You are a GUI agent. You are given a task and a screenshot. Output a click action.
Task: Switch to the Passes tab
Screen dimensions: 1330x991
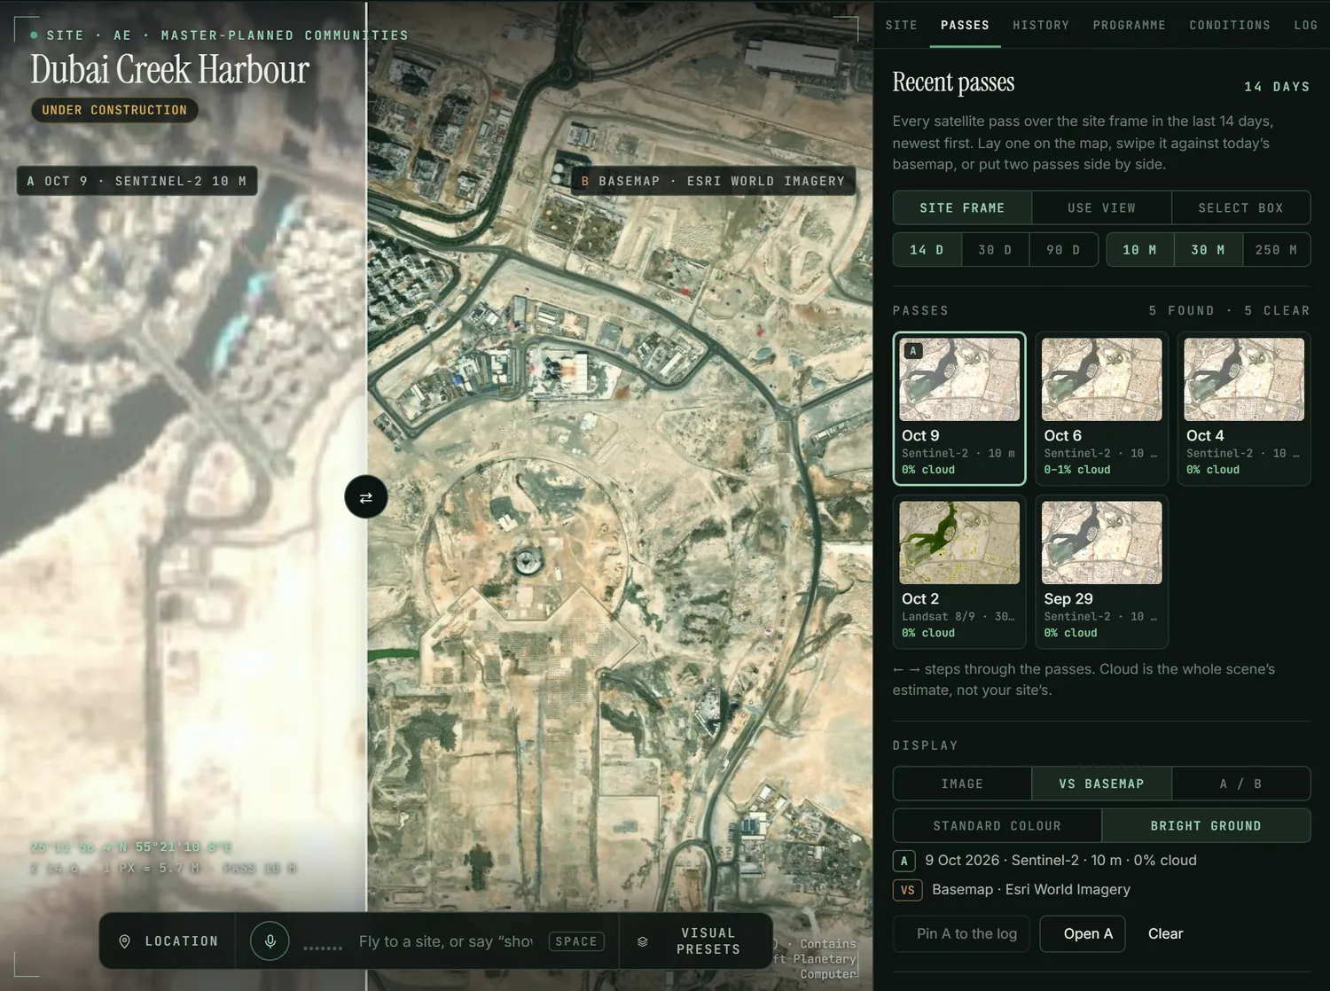pos(965,25)
